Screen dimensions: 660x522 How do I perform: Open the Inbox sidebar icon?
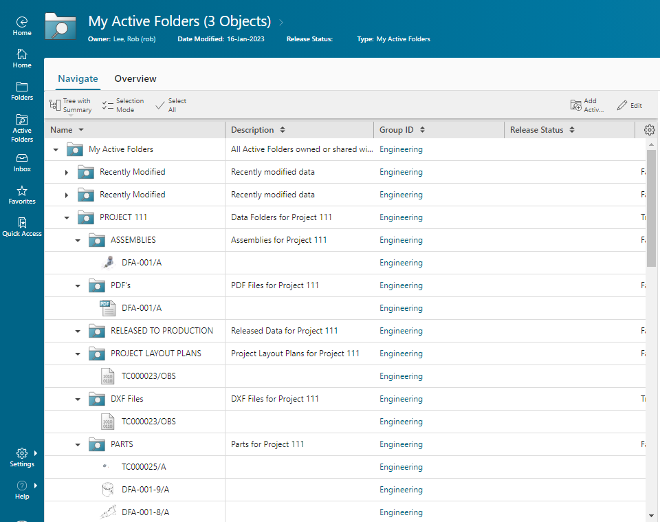22,163
